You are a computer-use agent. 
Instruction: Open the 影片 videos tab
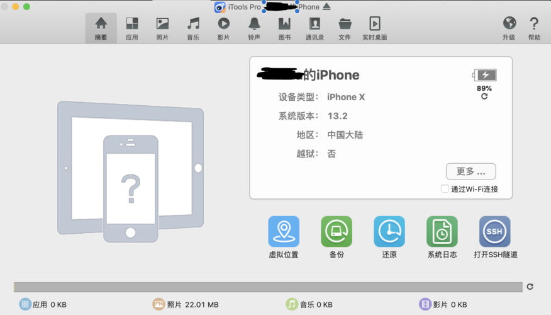(x=223, y=28)
